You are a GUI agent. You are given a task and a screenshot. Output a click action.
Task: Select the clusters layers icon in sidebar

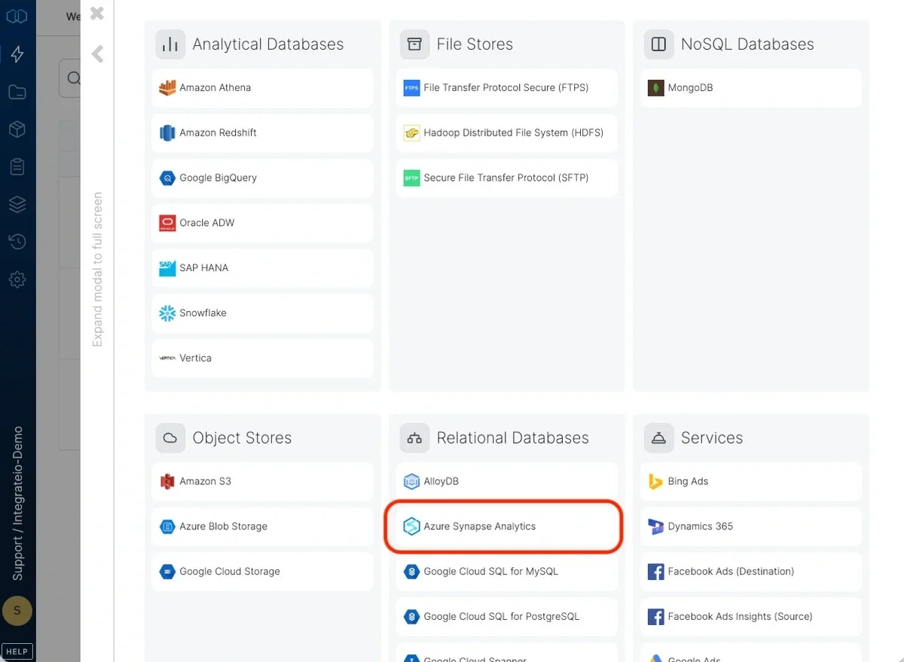pos(17,204)
